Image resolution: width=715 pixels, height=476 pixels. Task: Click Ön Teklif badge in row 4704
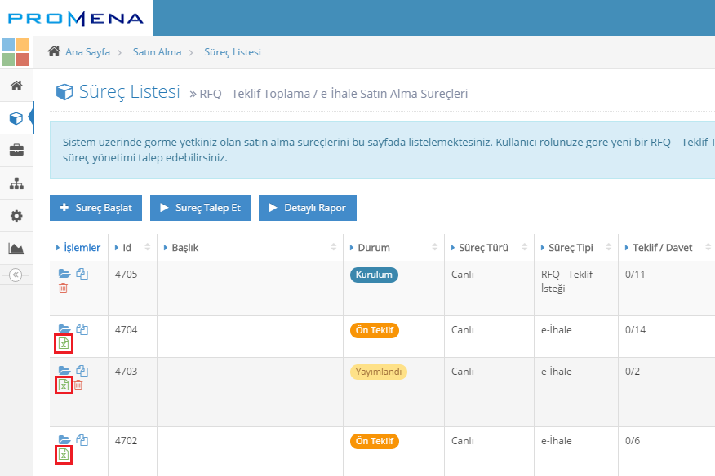pyautogui.click(x=375, y=330)
